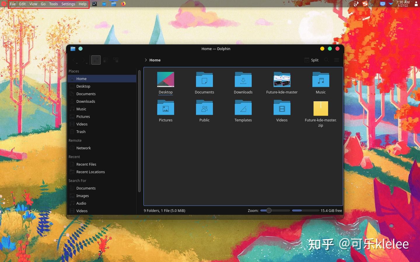Adjust the Zoom slider in the status bar
The width and height of the screenshot is (420, 262).
(269, 210)
